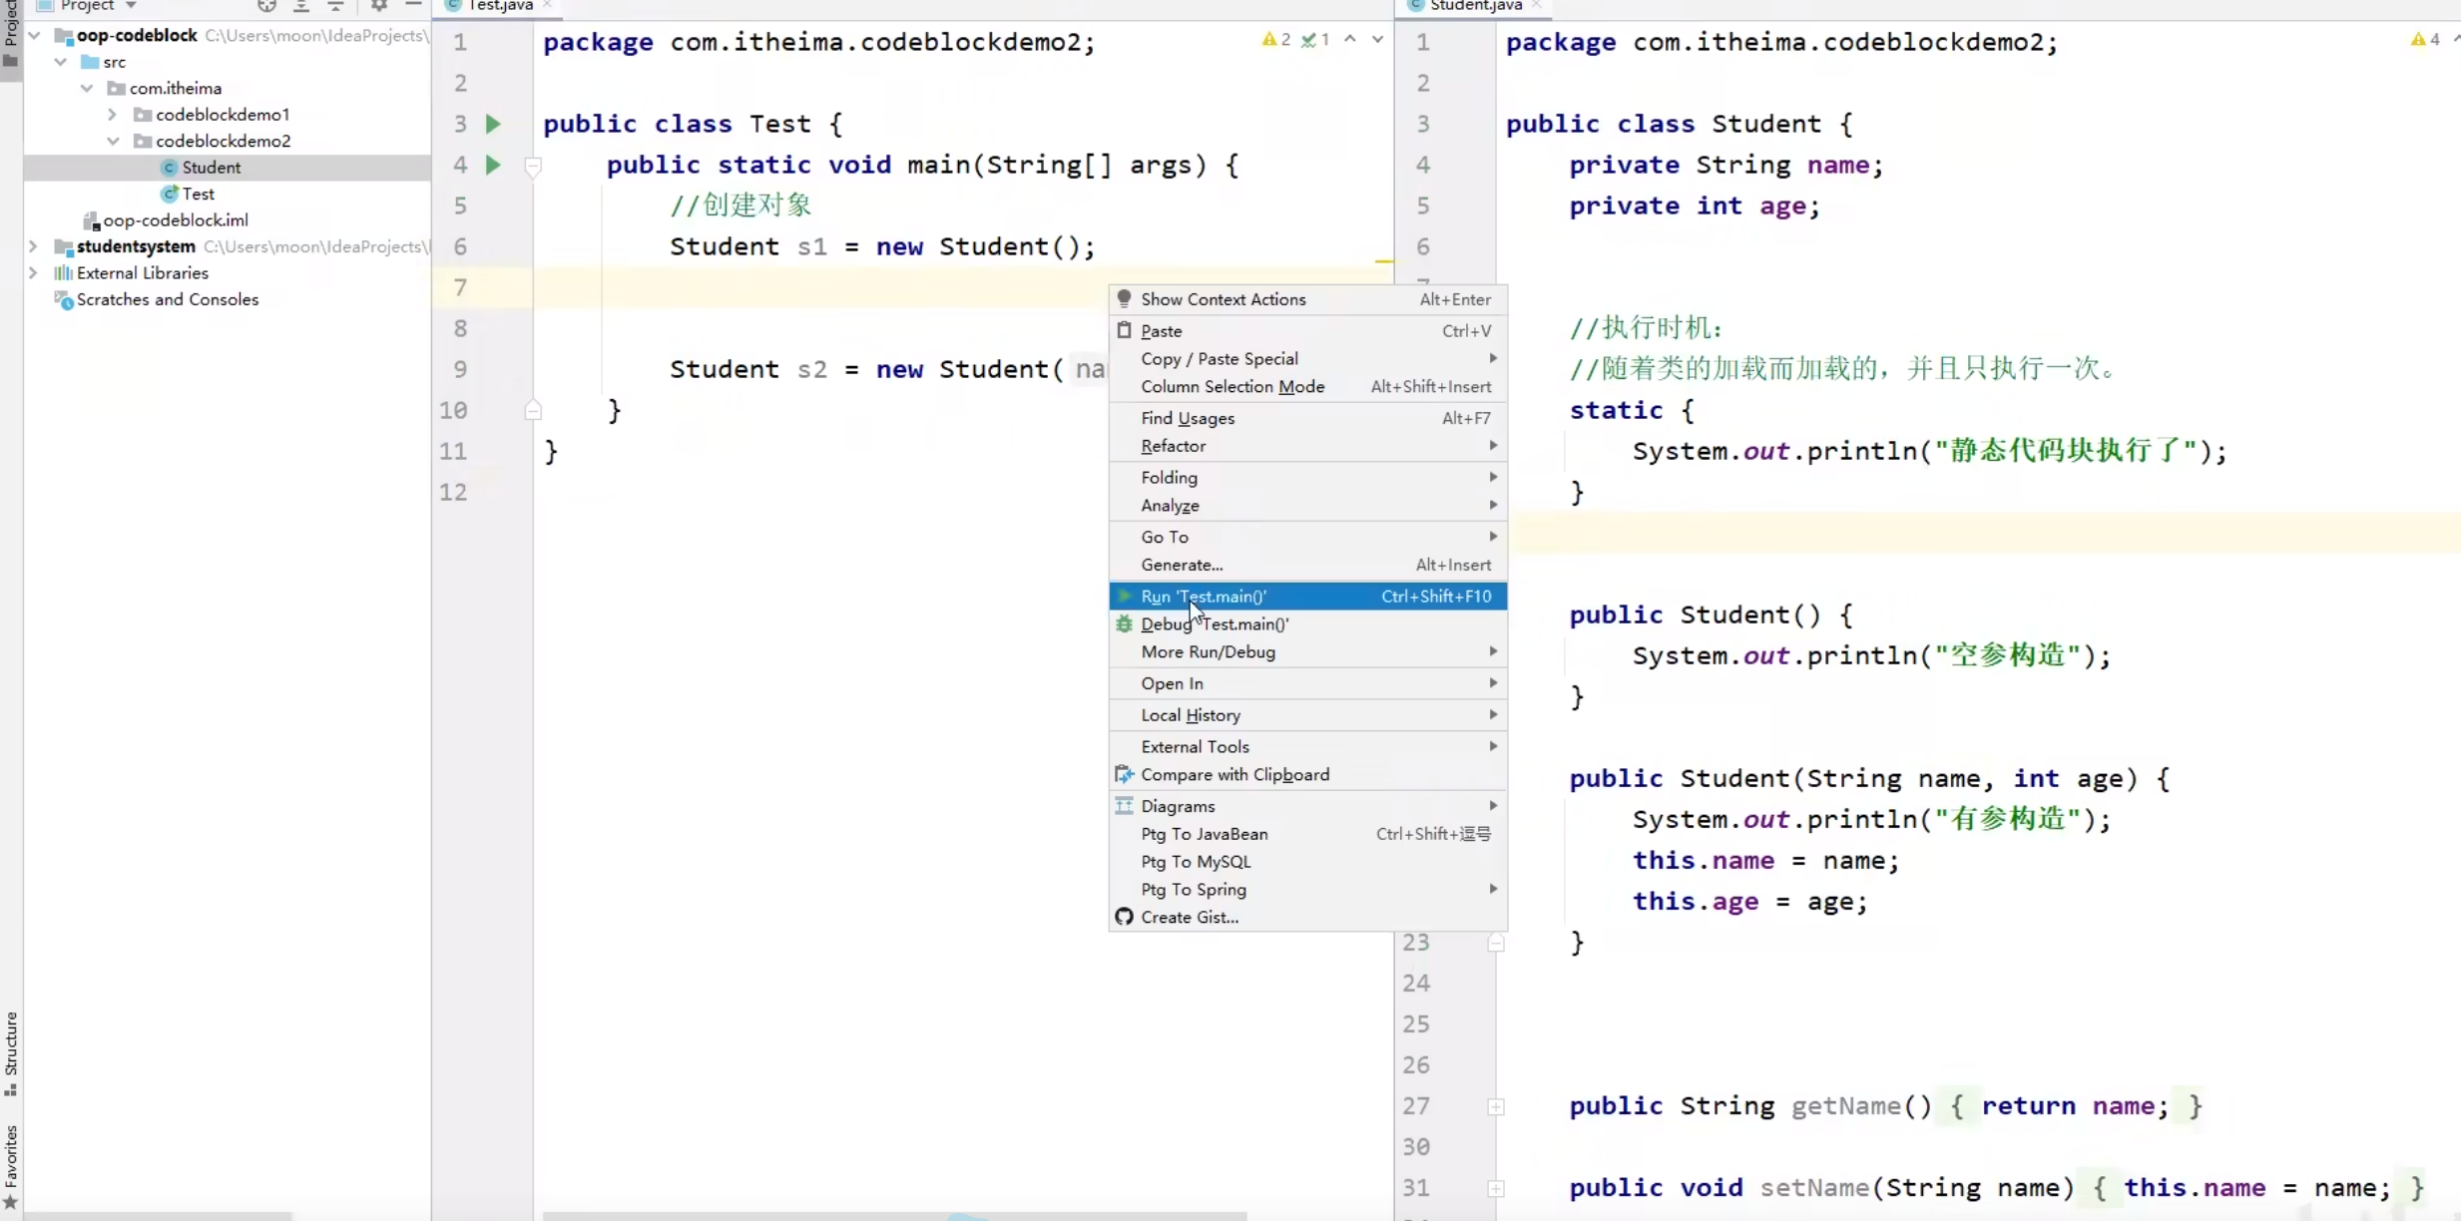Click the Debug bug icon in context menu
Viewport: 2461px width, 1221px height.
pos(1125,623)
